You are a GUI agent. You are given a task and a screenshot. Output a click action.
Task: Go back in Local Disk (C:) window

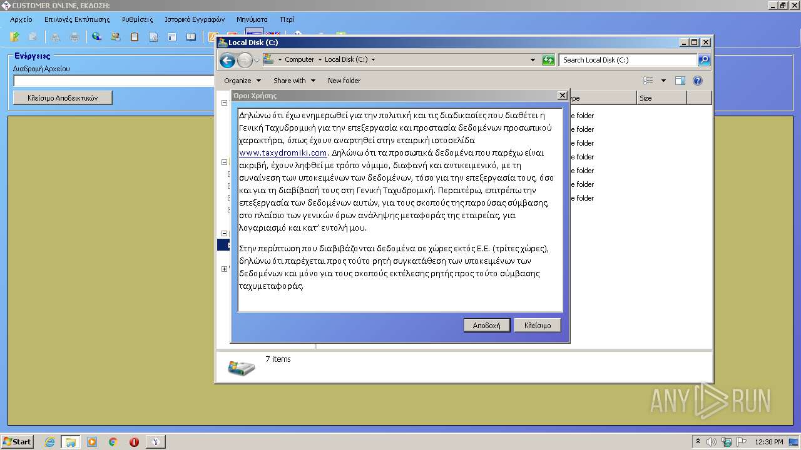[x=227, y=60]
